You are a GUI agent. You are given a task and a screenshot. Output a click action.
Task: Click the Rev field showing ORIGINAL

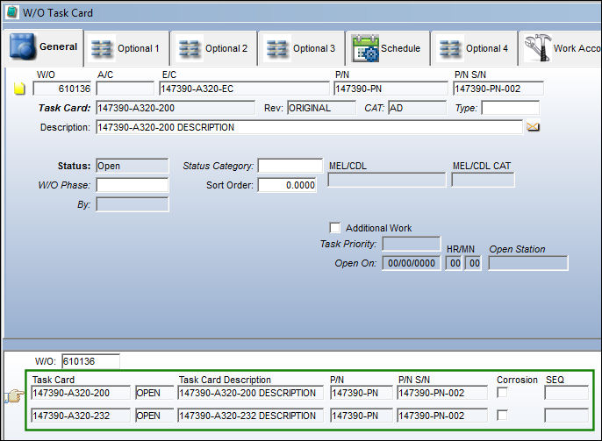[x=321, y=108]
